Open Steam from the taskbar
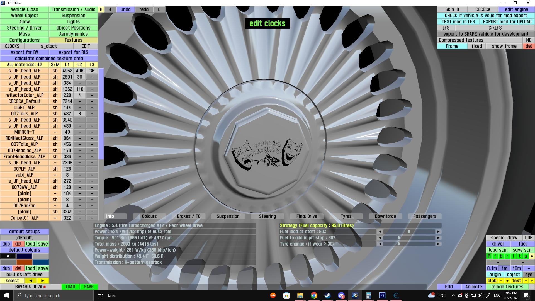Image resolution: width=535 pixels, height=301 pixels. (327, 295)
